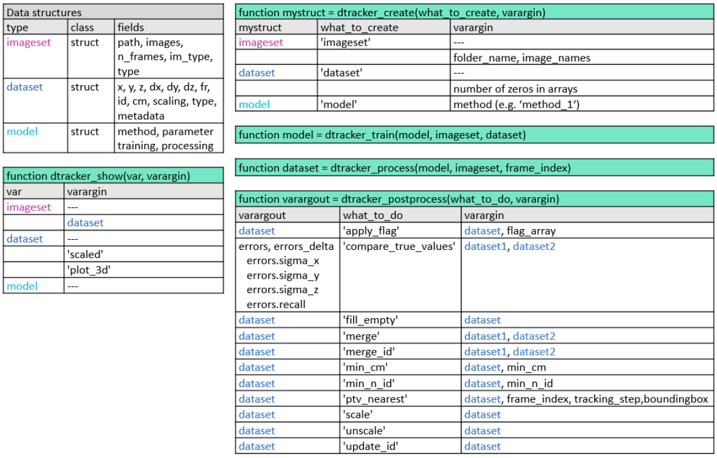The image size is (717, 458).
Task: Click the dtracker_postprocess function header
Action: tap(474, 199)
